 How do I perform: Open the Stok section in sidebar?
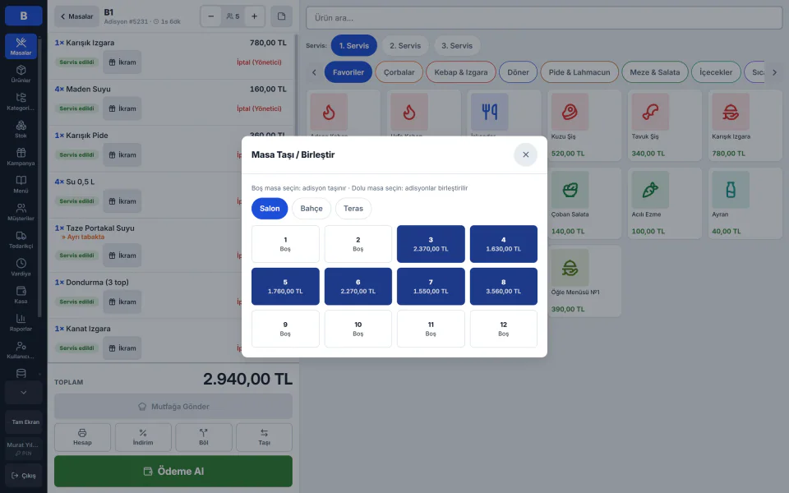pyautogui.click(x=21, y=129)
